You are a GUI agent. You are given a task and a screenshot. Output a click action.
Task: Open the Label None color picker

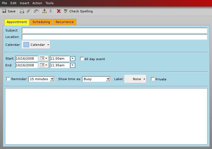(x=135, y=79)
